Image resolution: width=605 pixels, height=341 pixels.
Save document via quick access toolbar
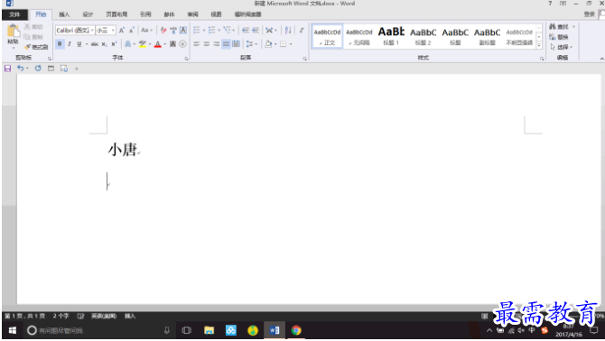coord(7,69)
